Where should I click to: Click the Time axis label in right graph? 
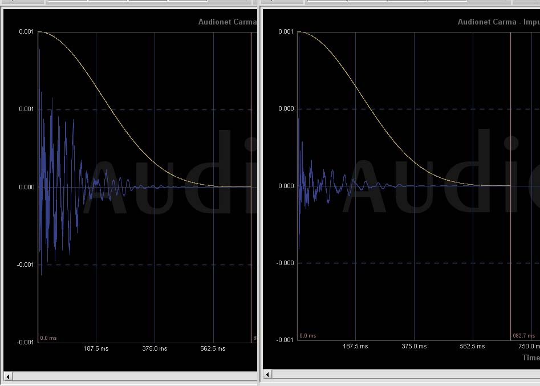point(530,357)
